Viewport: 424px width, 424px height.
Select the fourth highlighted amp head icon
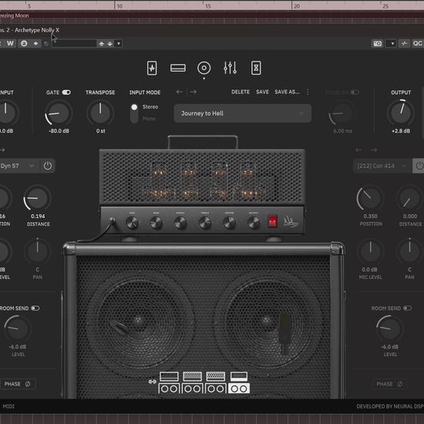pos(238,376)
